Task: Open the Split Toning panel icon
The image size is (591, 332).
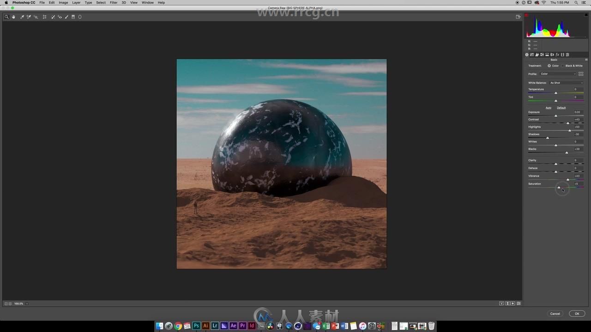Action: (547, 54)
